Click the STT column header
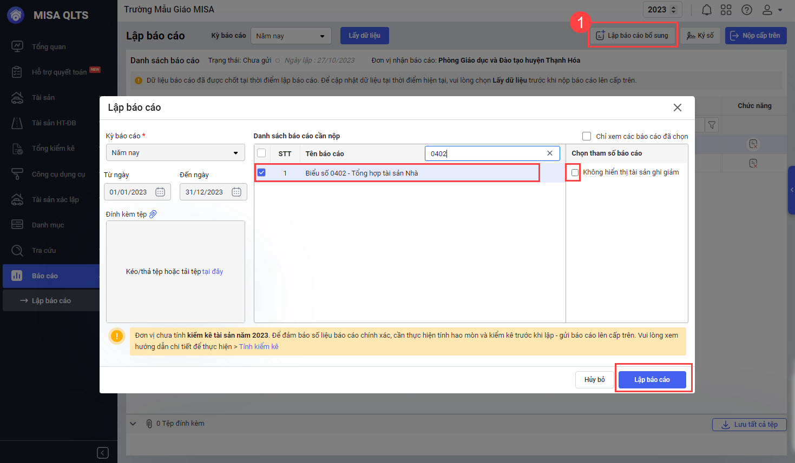Screen dimensions: 795x463 [x=285, y=154]
